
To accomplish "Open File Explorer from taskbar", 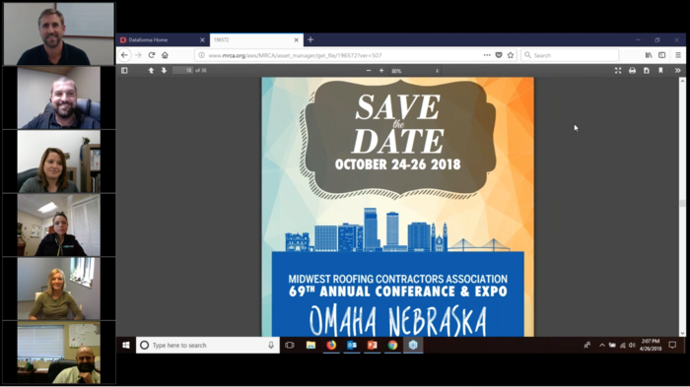I will click(310, 346).
